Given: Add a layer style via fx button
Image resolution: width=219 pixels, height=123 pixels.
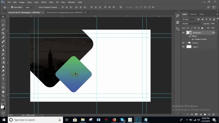Looking at the screenshot, I should [x=192, y=114].
